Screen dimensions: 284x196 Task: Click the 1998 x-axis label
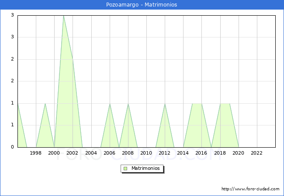coord(36,153)
